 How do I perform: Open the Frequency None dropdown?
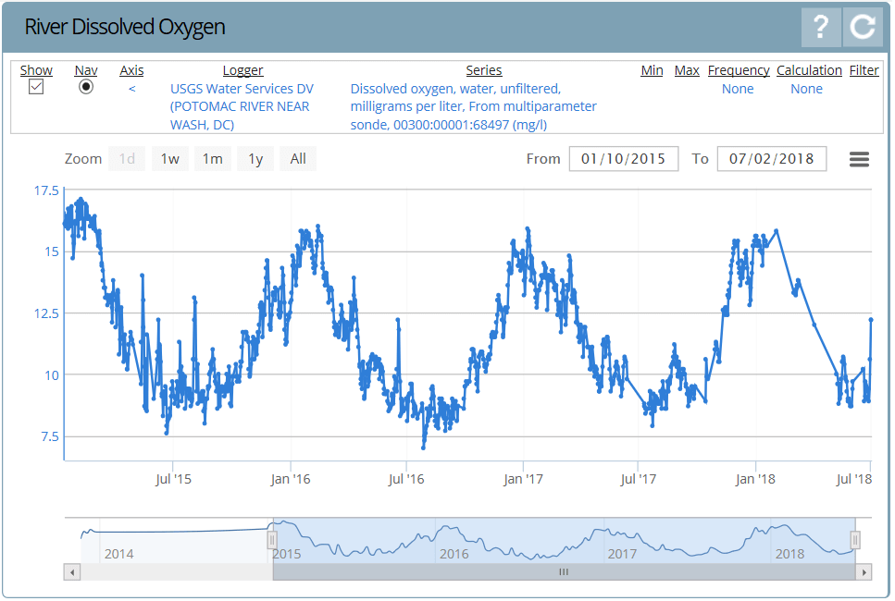pyautogui.click(x=738, y=89)
